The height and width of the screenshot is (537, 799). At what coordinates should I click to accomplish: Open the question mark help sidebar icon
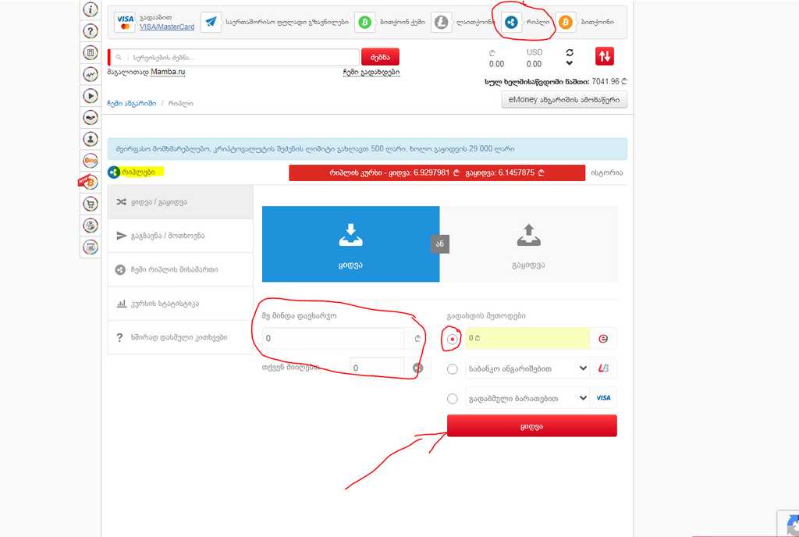point(91,31)
